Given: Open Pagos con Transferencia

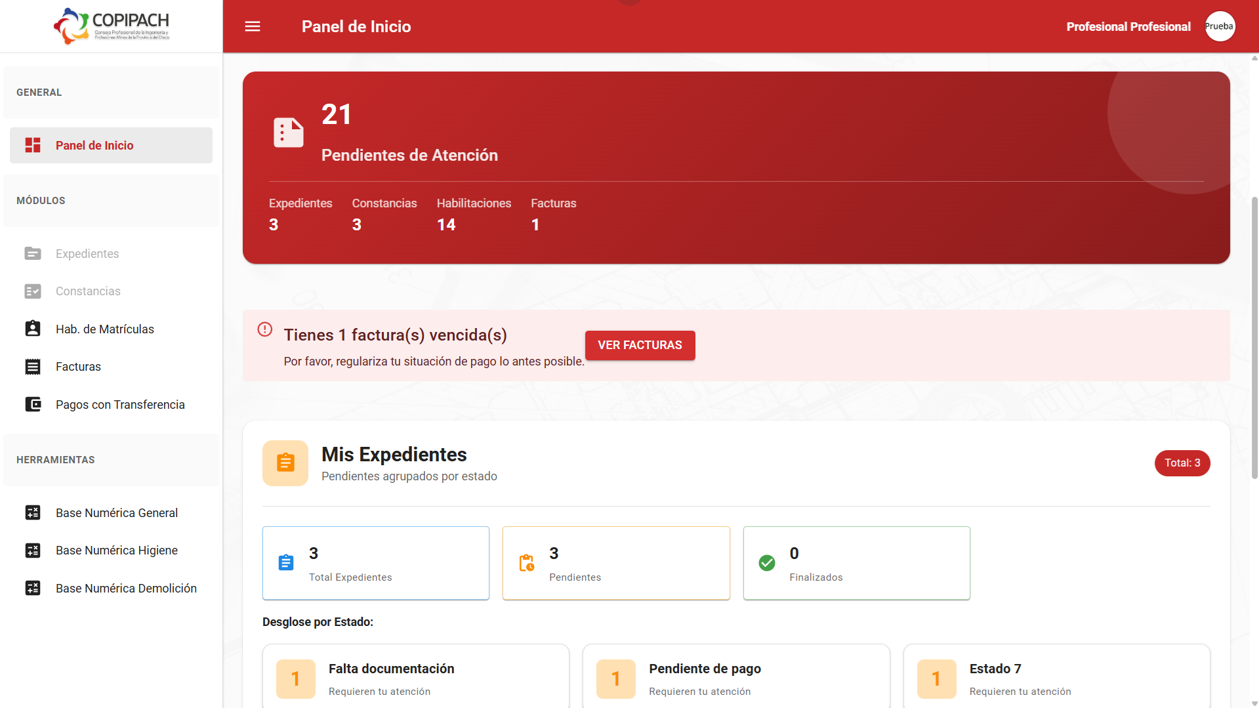Looking at the screenshot, I should coord(111,404).
